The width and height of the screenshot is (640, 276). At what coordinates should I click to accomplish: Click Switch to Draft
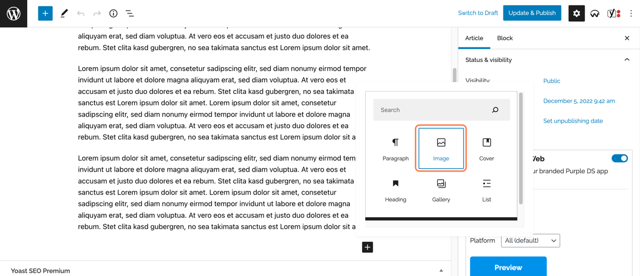[x=478, y=13]
